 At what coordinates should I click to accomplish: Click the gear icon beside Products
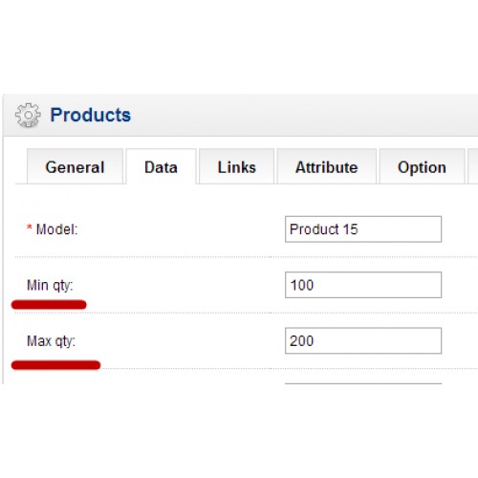[28, 115]
